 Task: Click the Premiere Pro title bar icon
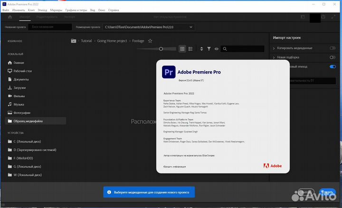(x=4, y=4)
